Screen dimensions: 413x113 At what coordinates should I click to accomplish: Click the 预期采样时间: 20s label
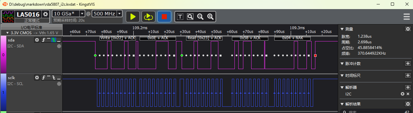pos(69,20)
